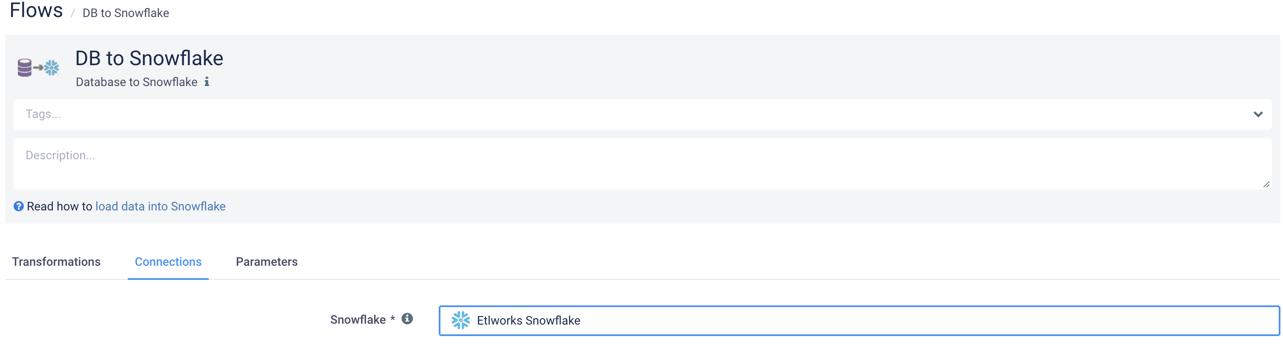Switch to the Parameters tab

click(x=267, y=262)
